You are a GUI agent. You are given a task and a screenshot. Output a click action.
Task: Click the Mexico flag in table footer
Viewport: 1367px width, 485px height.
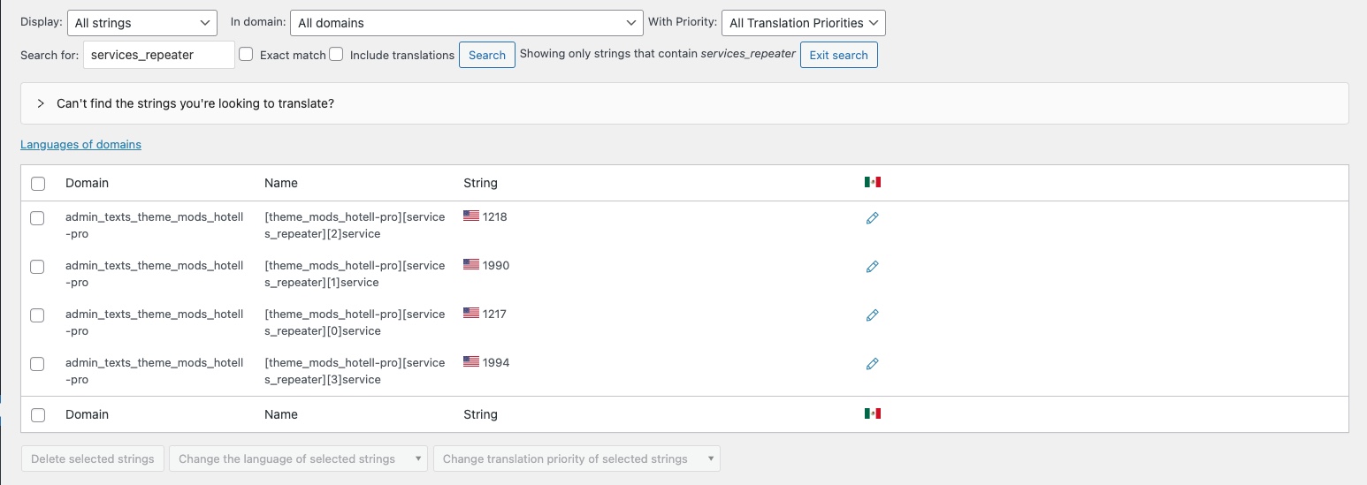coord(873,413)
